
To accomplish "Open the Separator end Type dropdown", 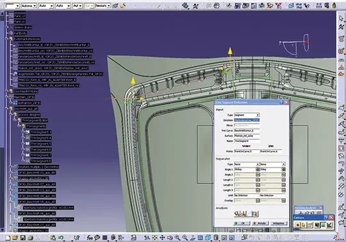I will 273,164.
